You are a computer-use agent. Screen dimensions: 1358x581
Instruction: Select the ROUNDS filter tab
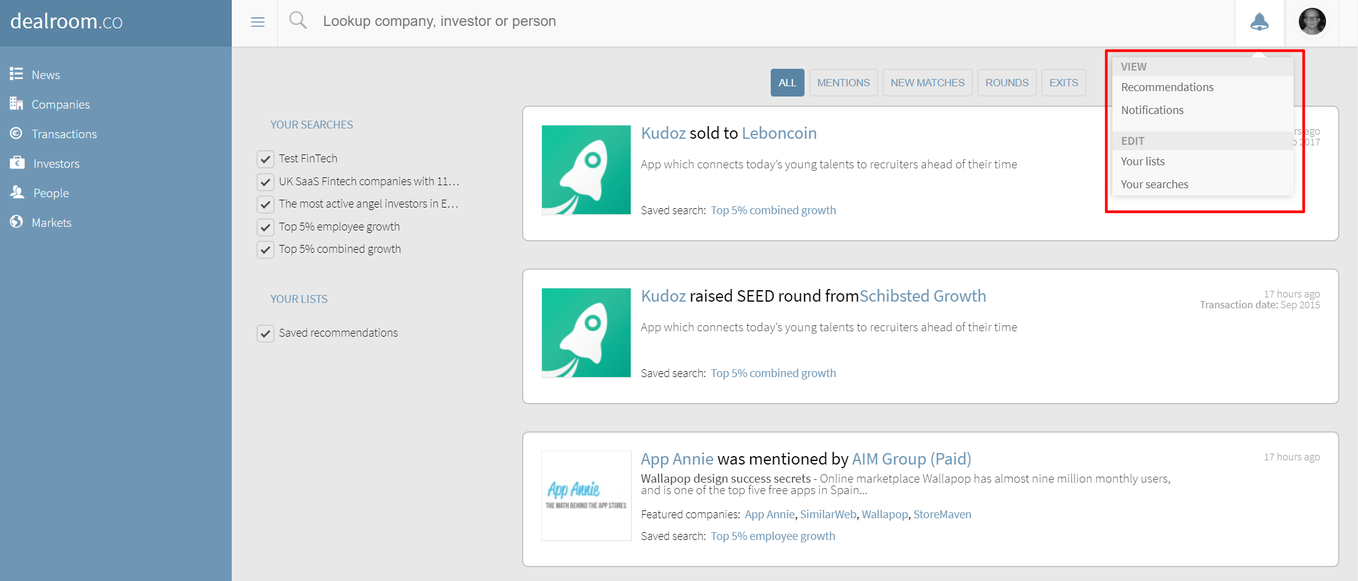(1007, 83)
